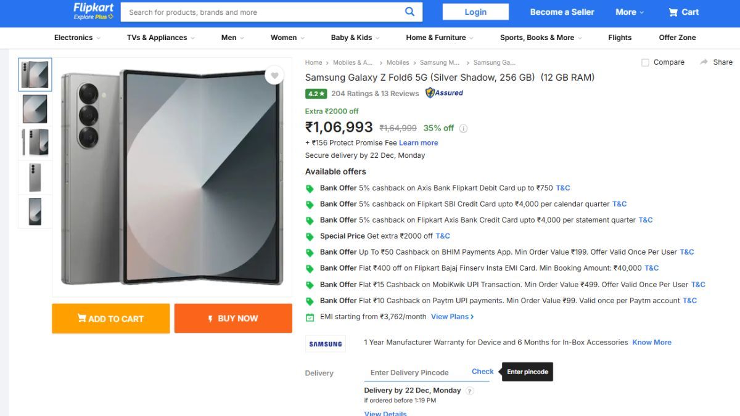Expand Home & Furniture menu
The width and height of the screenshot is (740, 416).
(440, 38)
